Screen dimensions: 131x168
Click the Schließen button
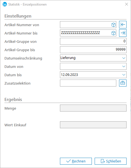click(x=110, y=161)
